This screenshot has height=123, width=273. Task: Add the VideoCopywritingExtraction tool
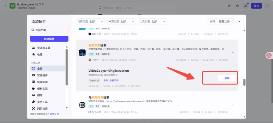click(x=227, y=78)
